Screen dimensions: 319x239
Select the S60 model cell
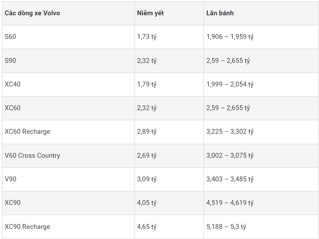(10, 37)
